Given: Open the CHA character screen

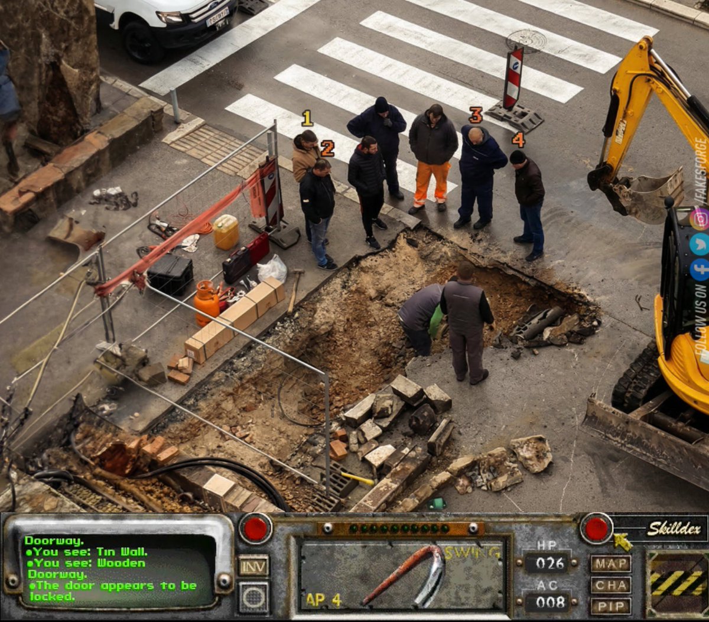Looking at the screenshot, I should [610, 585].
